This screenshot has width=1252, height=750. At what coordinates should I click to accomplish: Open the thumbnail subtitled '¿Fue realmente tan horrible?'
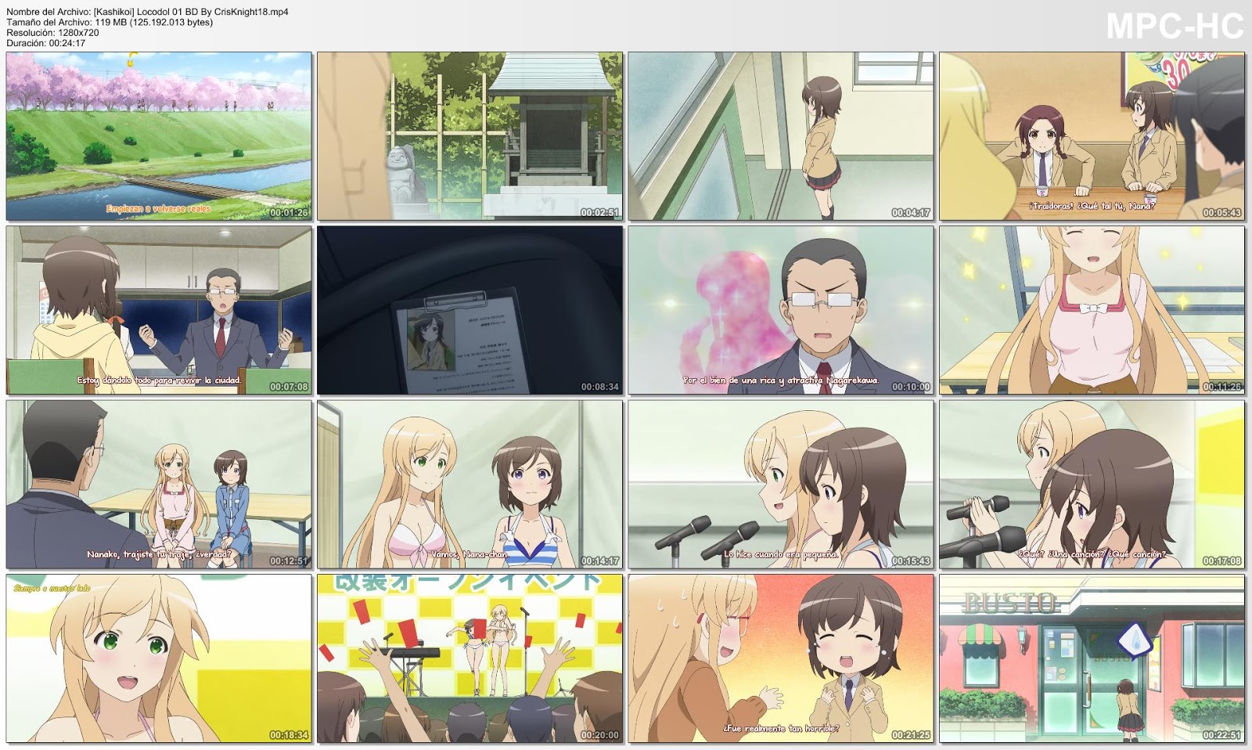coord(781,658)
